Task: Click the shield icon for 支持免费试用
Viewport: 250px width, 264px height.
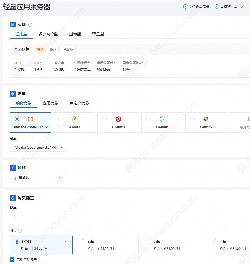Action: (x=185, y=6)
